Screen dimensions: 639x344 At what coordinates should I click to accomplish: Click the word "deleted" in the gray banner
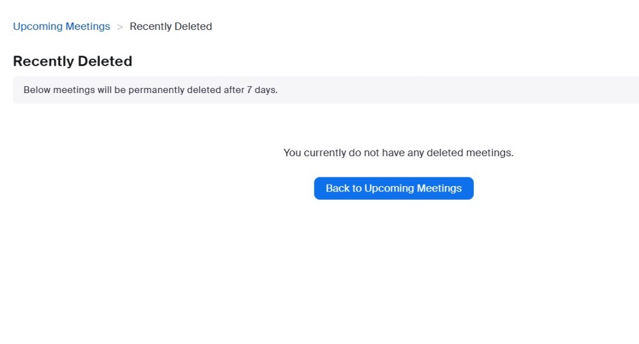tap(205, 90)
